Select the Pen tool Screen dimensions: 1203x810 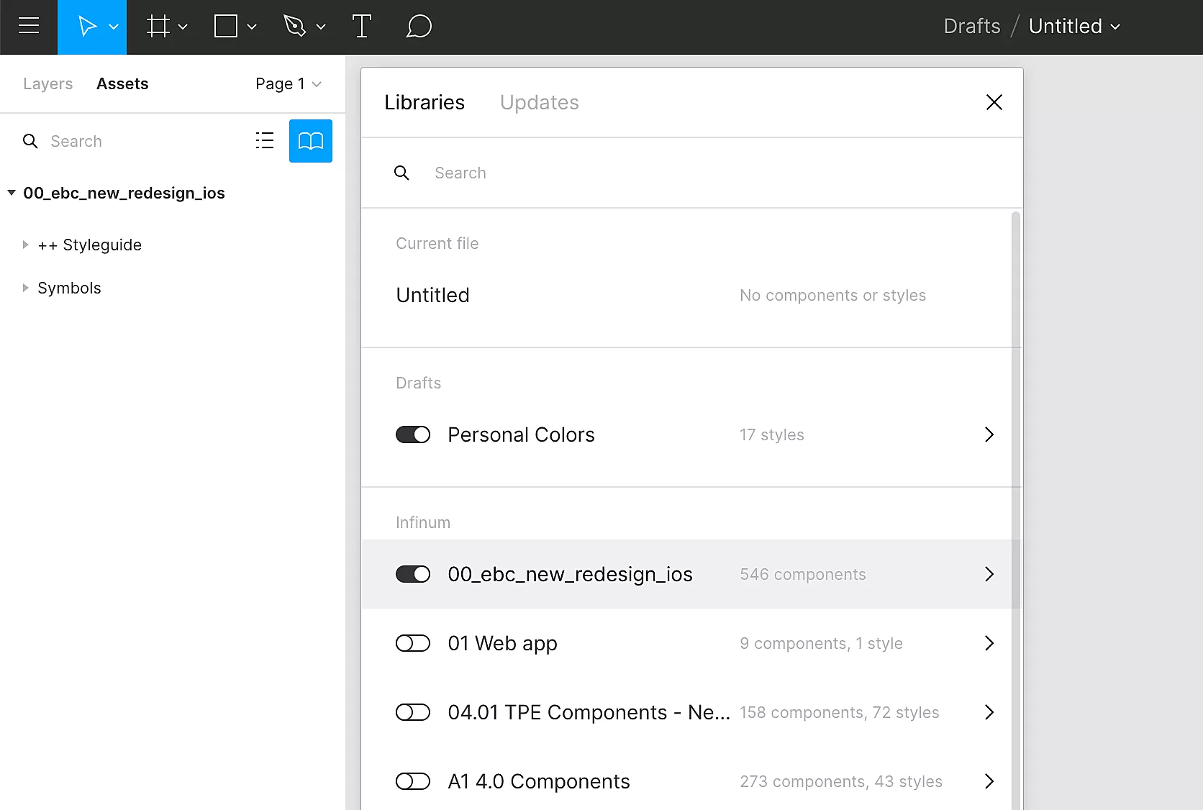(294, 27)
